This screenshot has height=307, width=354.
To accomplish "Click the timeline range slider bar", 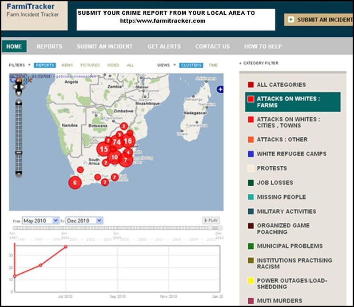I will tap(117, 228).
